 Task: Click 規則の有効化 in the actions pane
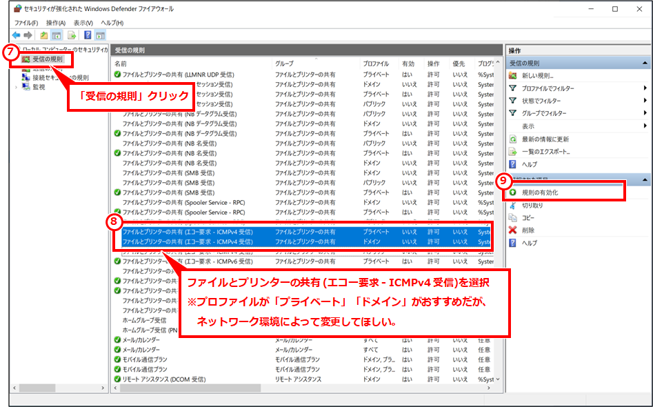pyautogui.click(x=540, y=192)
